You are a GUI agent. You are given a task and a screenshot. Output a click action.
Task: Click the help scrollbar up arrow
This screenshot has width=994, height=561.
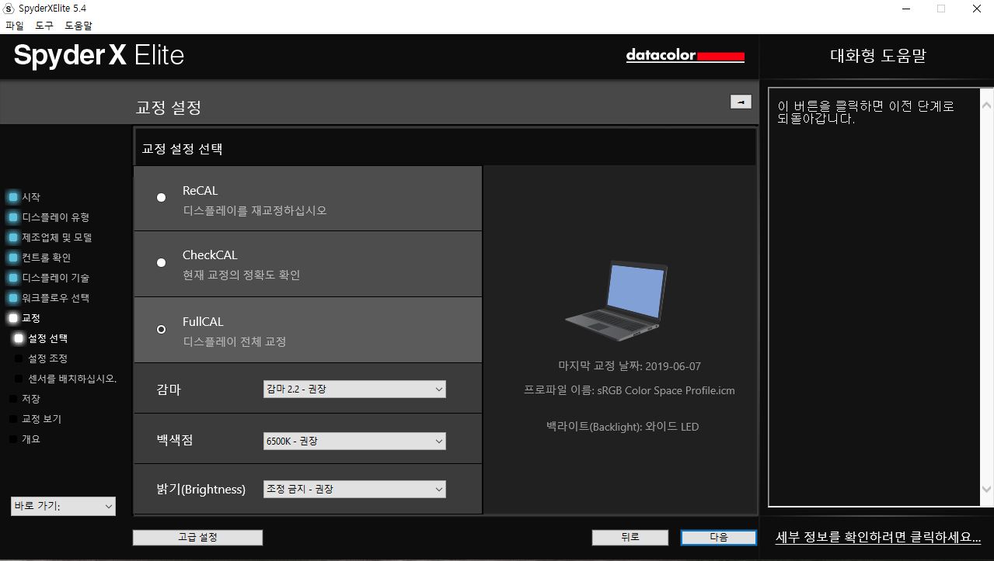click(987, 104)
